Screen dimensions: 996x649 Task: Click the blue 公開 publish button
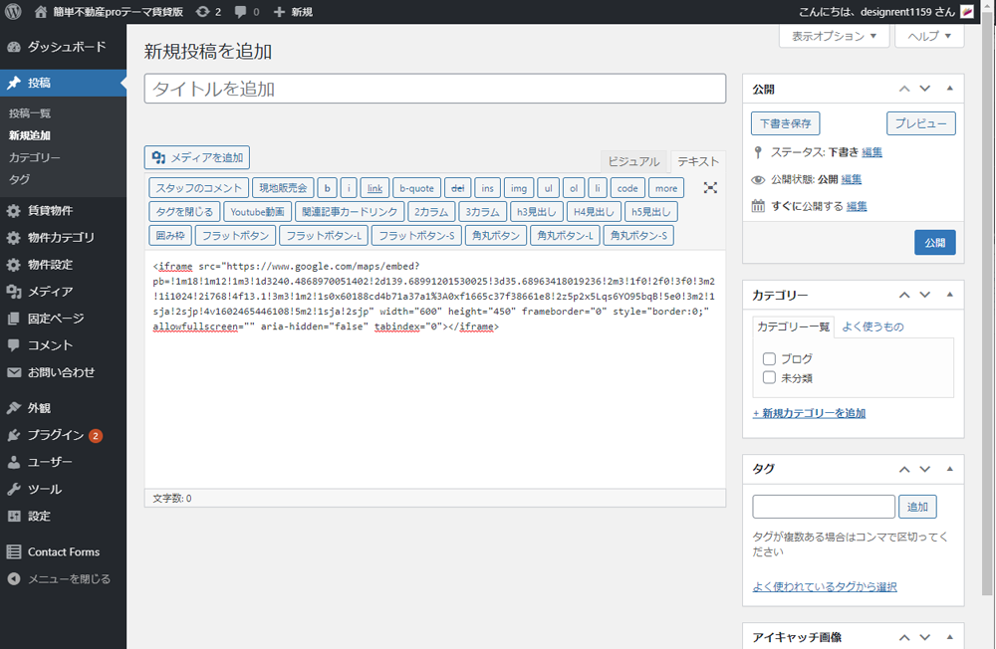pyautogui.click(x=934, y=242)
